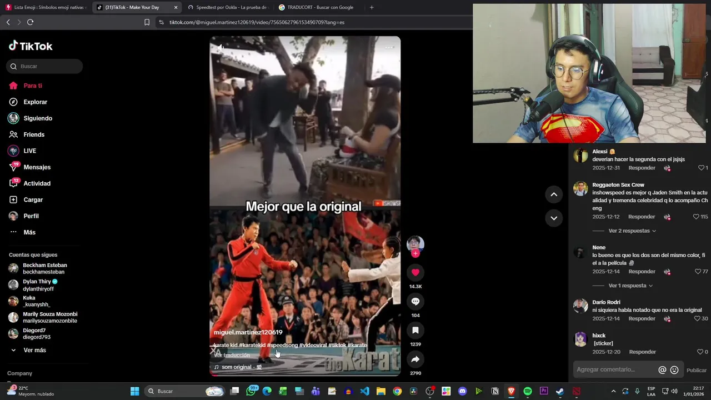Mute the video with the speaker icon
This screenshot has height=400, width=711.
tap(221, 47)
